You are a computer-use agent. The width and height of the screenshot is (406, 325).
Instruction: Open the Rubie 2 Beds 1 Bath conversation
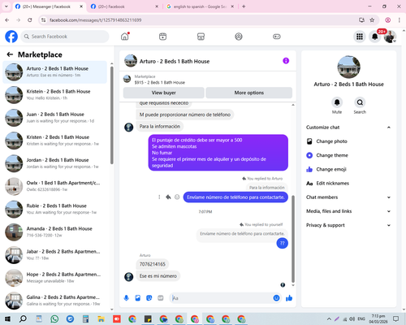[55, 209]
